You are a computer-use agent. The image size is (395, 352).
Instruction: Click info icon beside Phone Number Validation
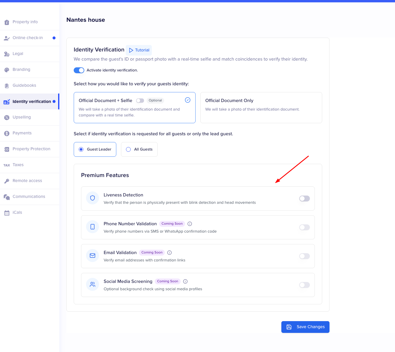pos(190,224)
